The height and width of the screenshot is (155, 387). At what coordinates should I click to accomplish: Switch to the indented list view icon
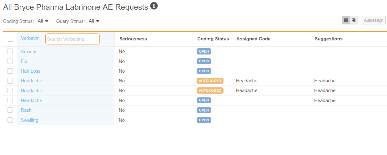pyautogui.click(x=354, y=20)
